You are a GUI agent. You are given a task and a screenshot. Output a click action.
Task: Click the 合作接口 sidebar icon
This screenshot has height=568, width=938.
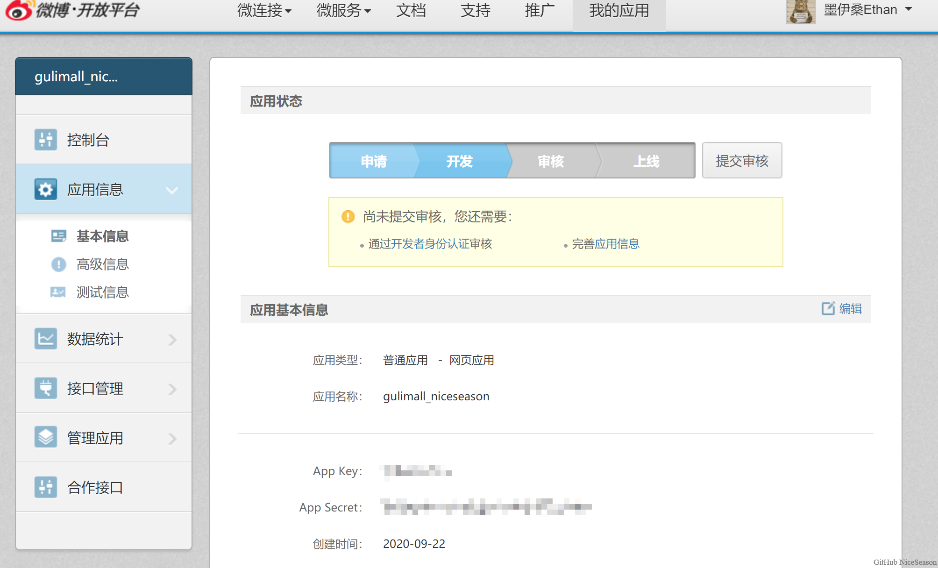pos(46,487)
